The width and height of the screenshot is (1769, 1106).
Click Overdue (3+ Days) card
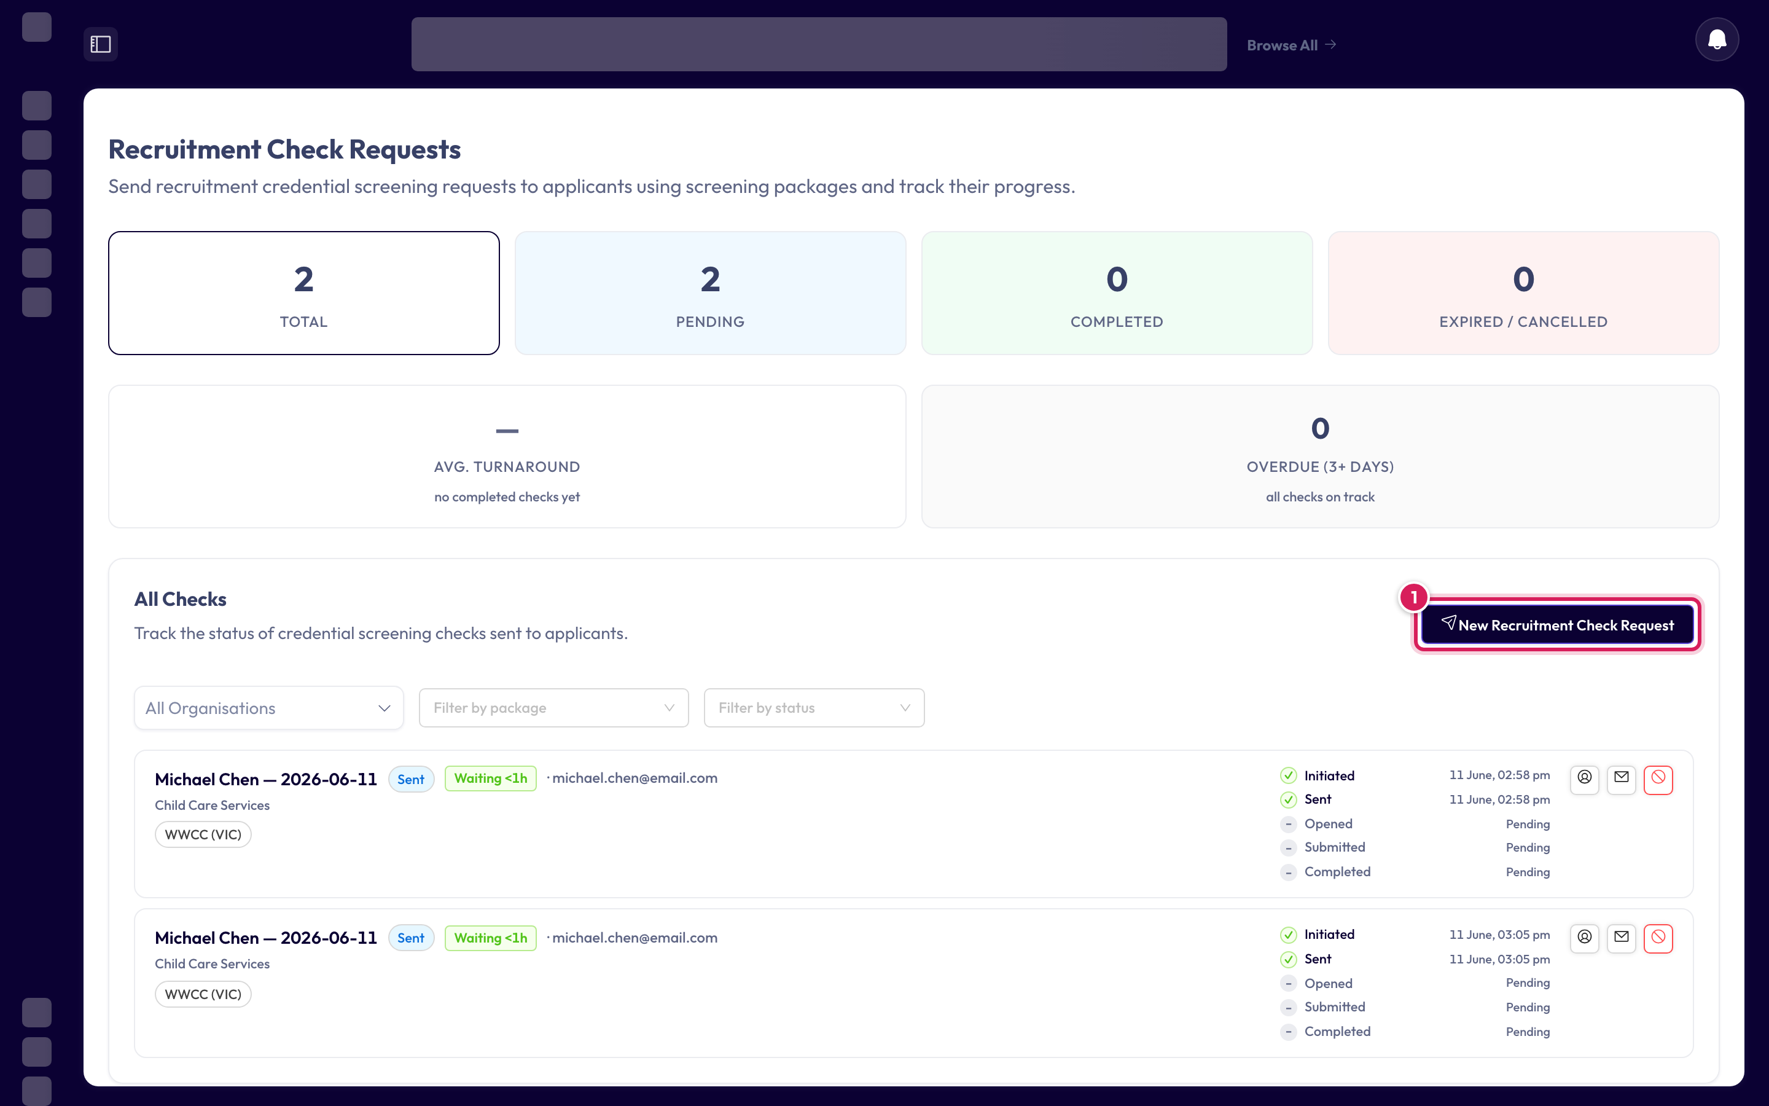point(1320,457)
